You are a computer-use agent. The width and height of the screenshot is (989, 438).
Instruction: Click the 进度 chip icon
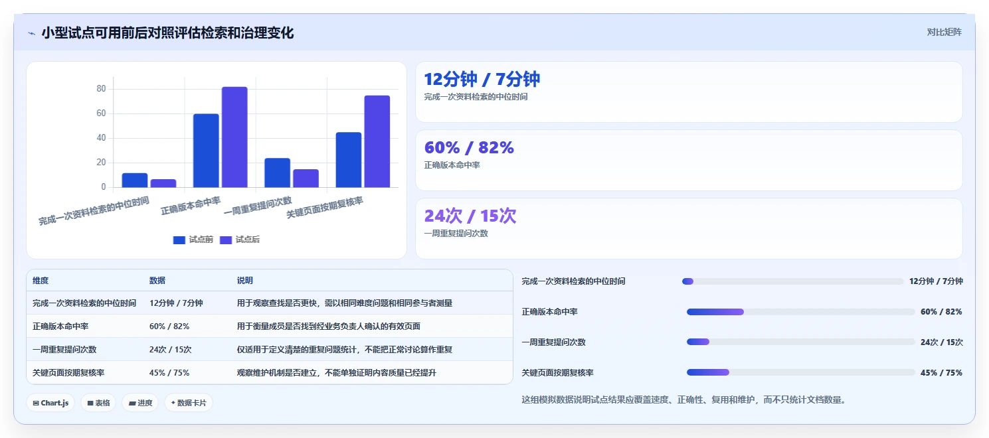132,403
